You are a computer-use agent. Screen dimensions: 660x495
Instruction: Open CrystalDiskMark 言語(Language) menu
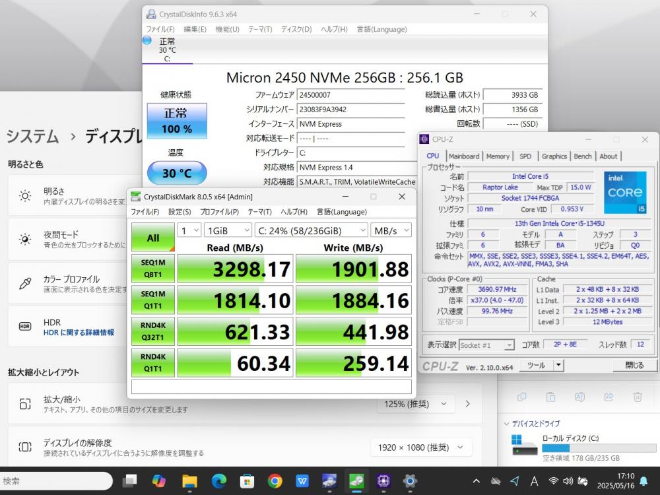coord(342,212)
